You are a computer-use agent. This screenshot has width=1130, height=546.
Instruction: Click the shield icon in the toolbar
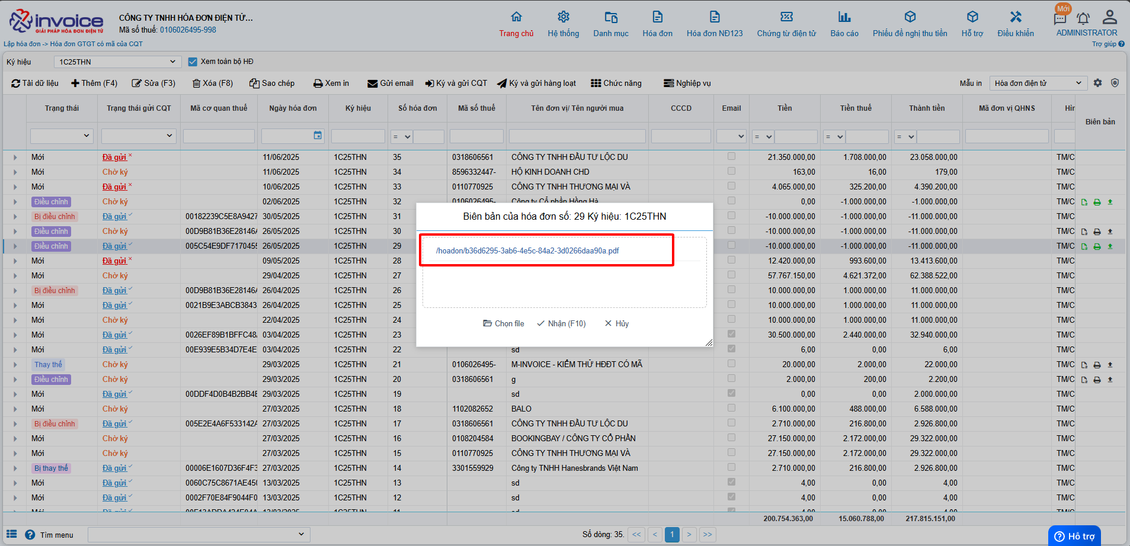point(1115,83)
